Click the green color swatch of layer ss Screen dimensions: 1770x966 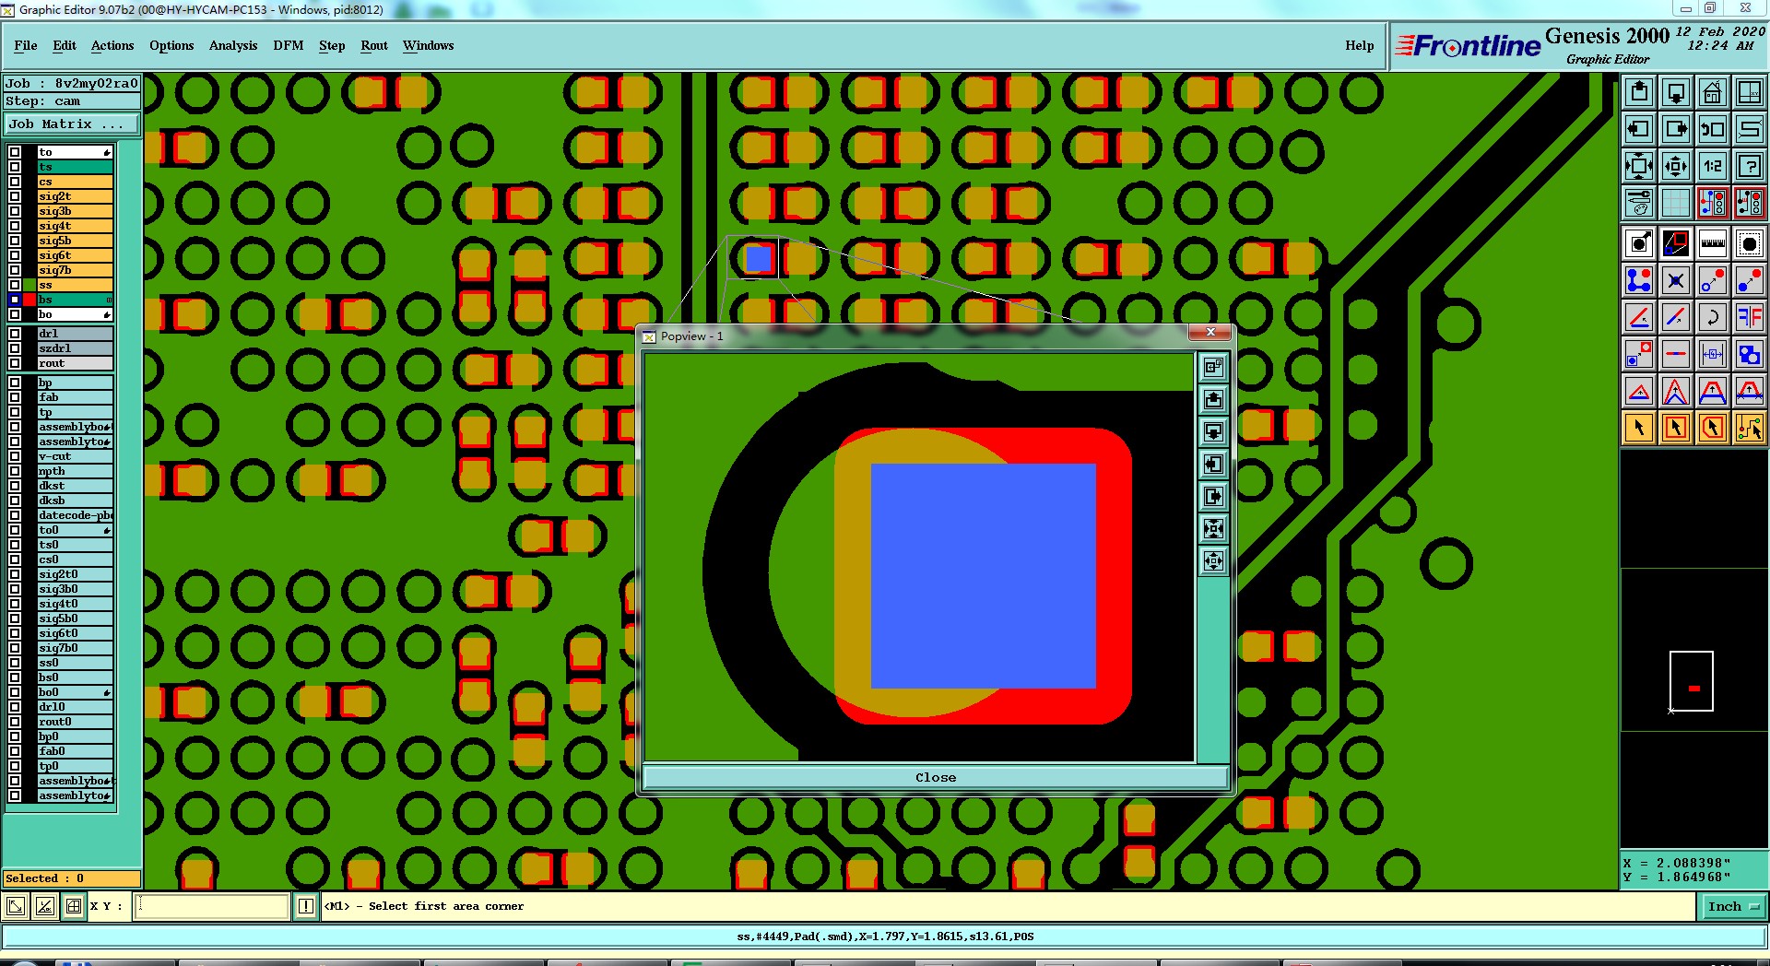[x=29, y=285]
